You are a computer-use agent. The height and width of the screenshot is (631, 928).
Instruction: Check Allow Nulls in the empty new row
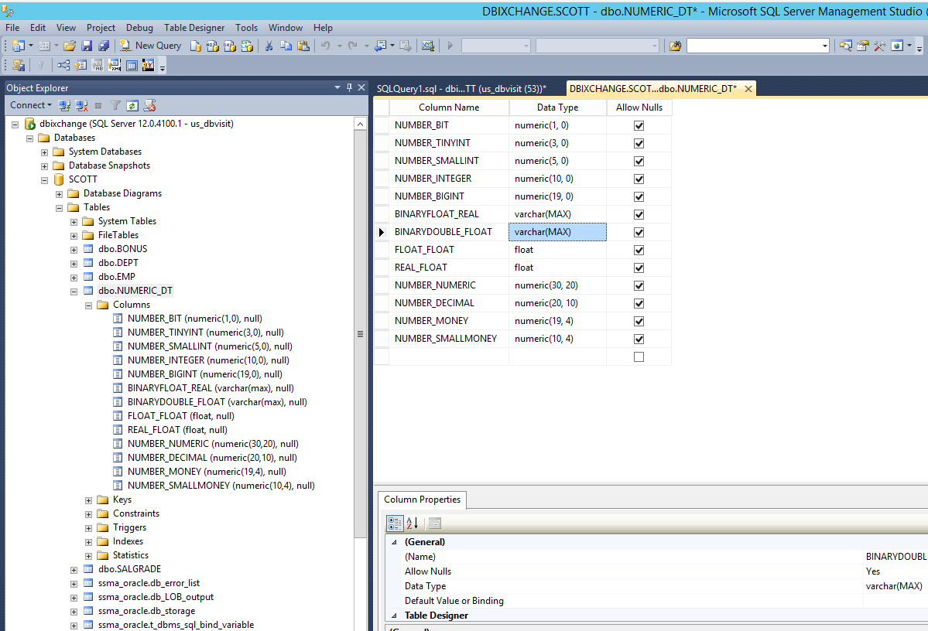[x=639, y=356]
